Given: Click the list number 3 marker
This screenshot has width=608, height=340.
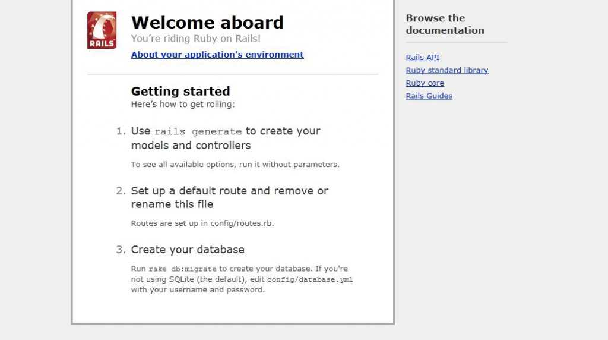Looking at the screenshot, I should 121,250.
